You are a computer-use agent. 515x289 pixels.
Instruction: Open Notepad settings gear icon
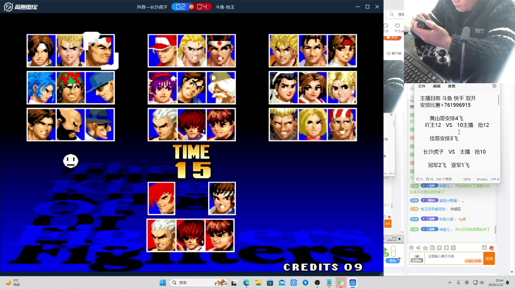(x=494, y=86)
